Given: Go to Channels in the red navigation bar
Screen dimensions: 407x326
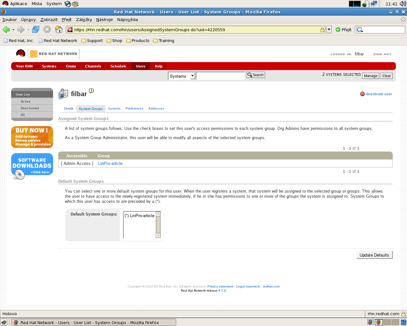Looking at the screenshot, I should pyautogui.click(x=93, y=66).
